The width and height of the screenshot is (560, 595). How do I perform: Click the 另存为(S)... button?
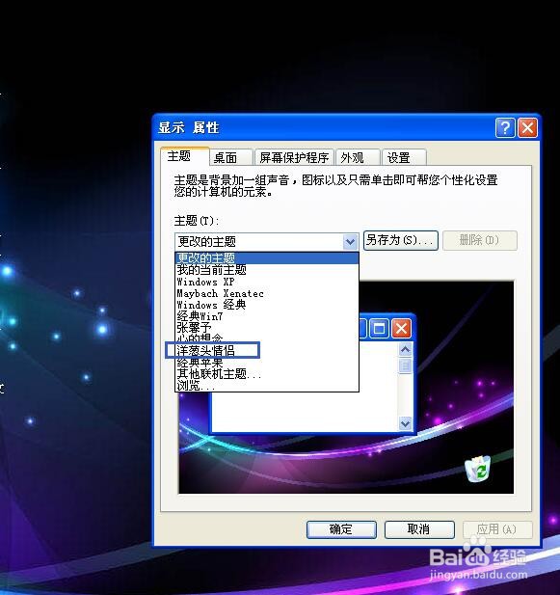tap(401, 240)
